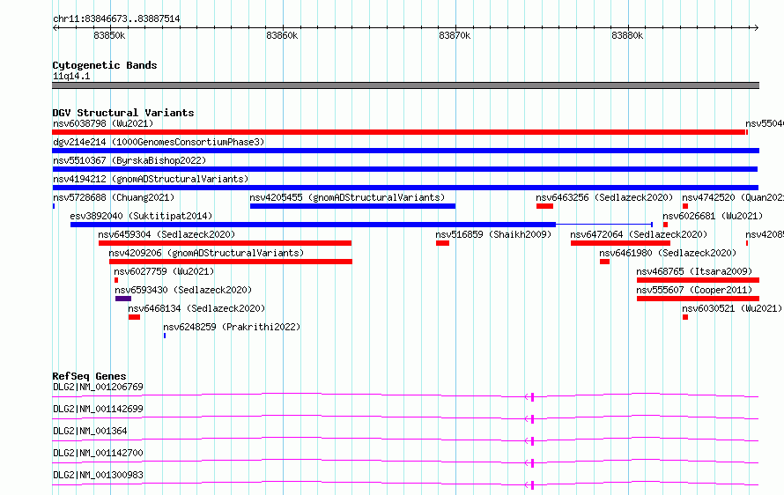This screenshot has height=495, width=784.
Task: Click the exon marker on DLG2|NM_001142699 track
Action: (532, 419)
